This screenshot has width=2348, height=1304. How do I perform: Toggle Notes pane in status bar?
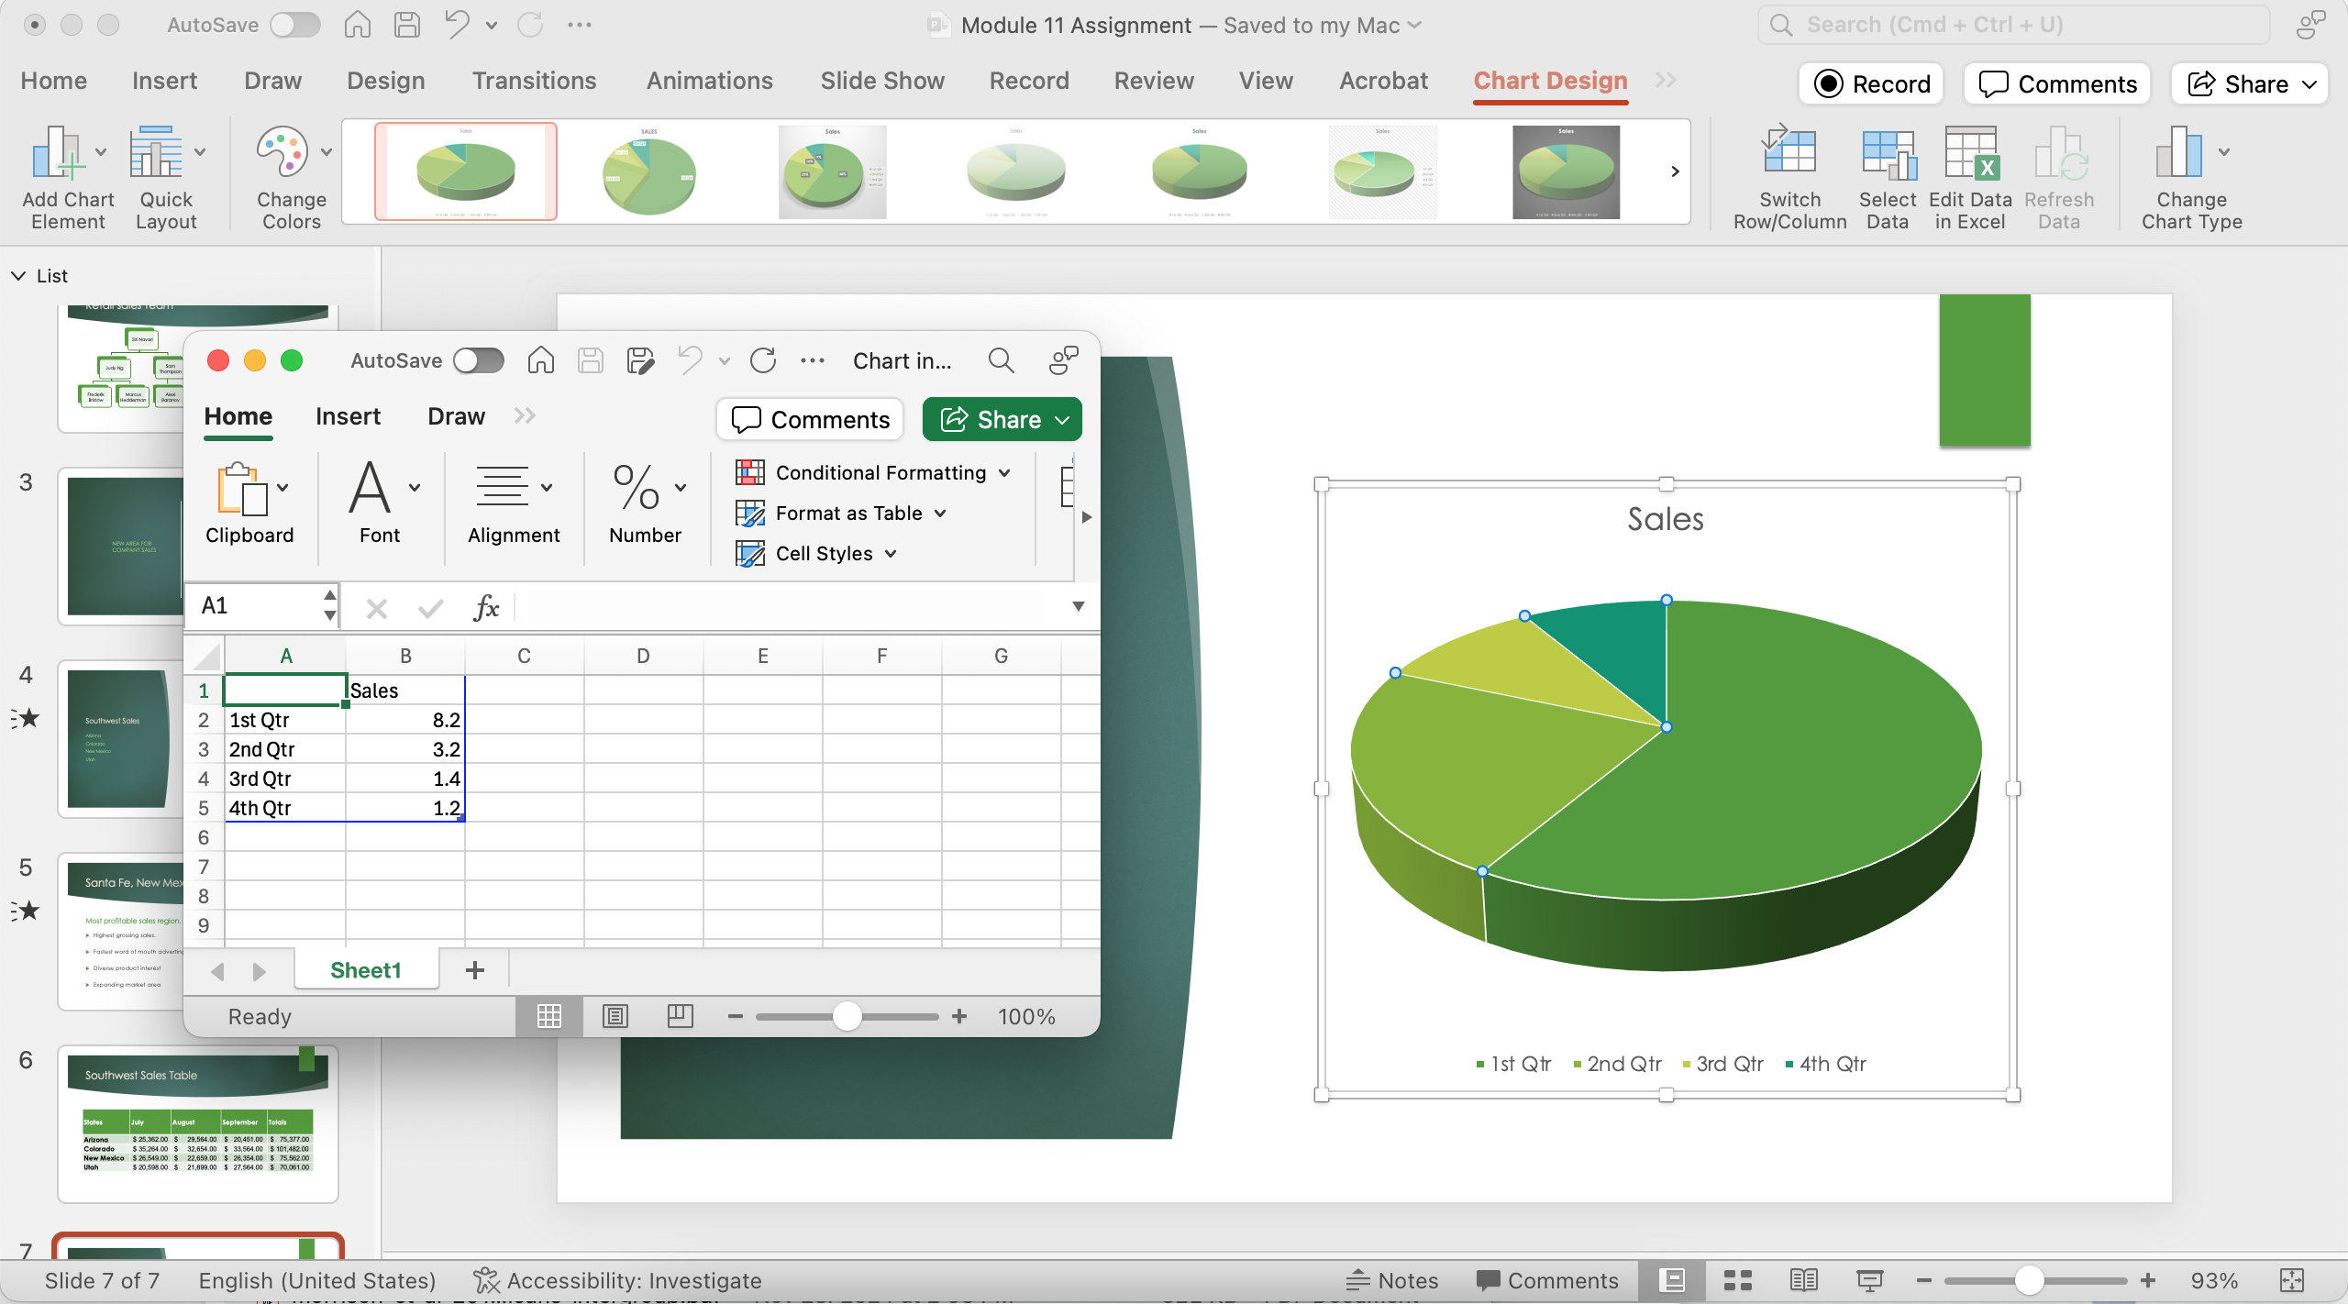pos(1392,1280)
